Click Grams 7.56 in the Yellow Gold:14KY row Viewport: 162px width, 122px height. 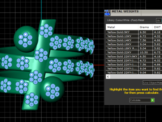(x=143, y=40)
